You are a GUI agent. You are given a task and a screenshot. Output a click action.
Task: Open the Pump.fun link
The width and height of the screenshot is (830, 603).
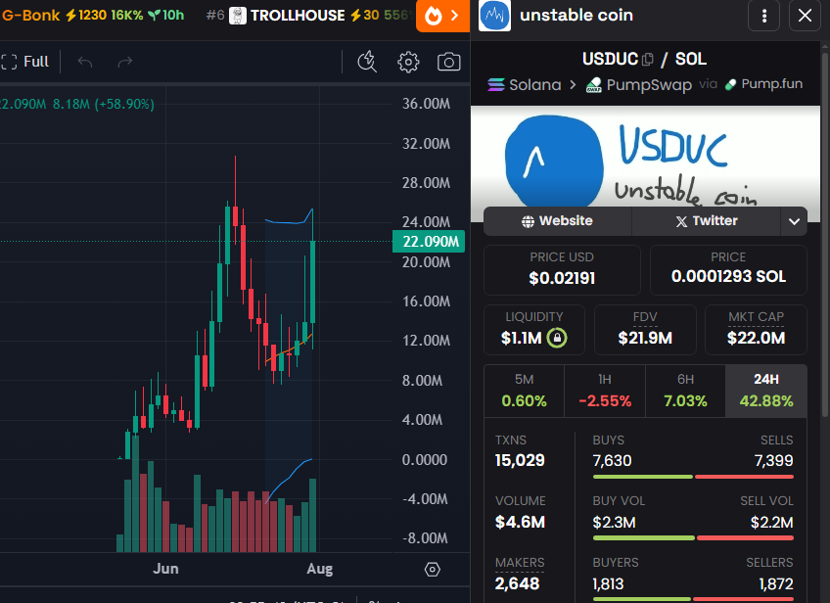click(763, 84)
